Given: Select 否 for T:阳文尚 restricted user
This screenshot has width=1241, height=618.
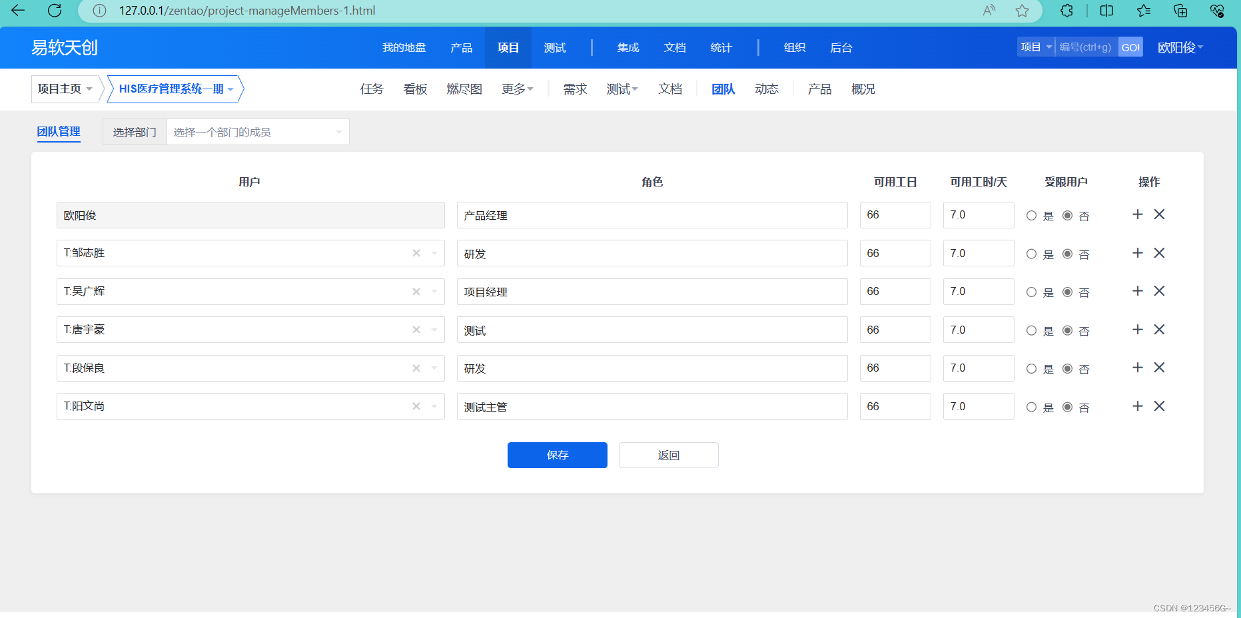Looking at the screenshot, I should (x=1067, y=407).
